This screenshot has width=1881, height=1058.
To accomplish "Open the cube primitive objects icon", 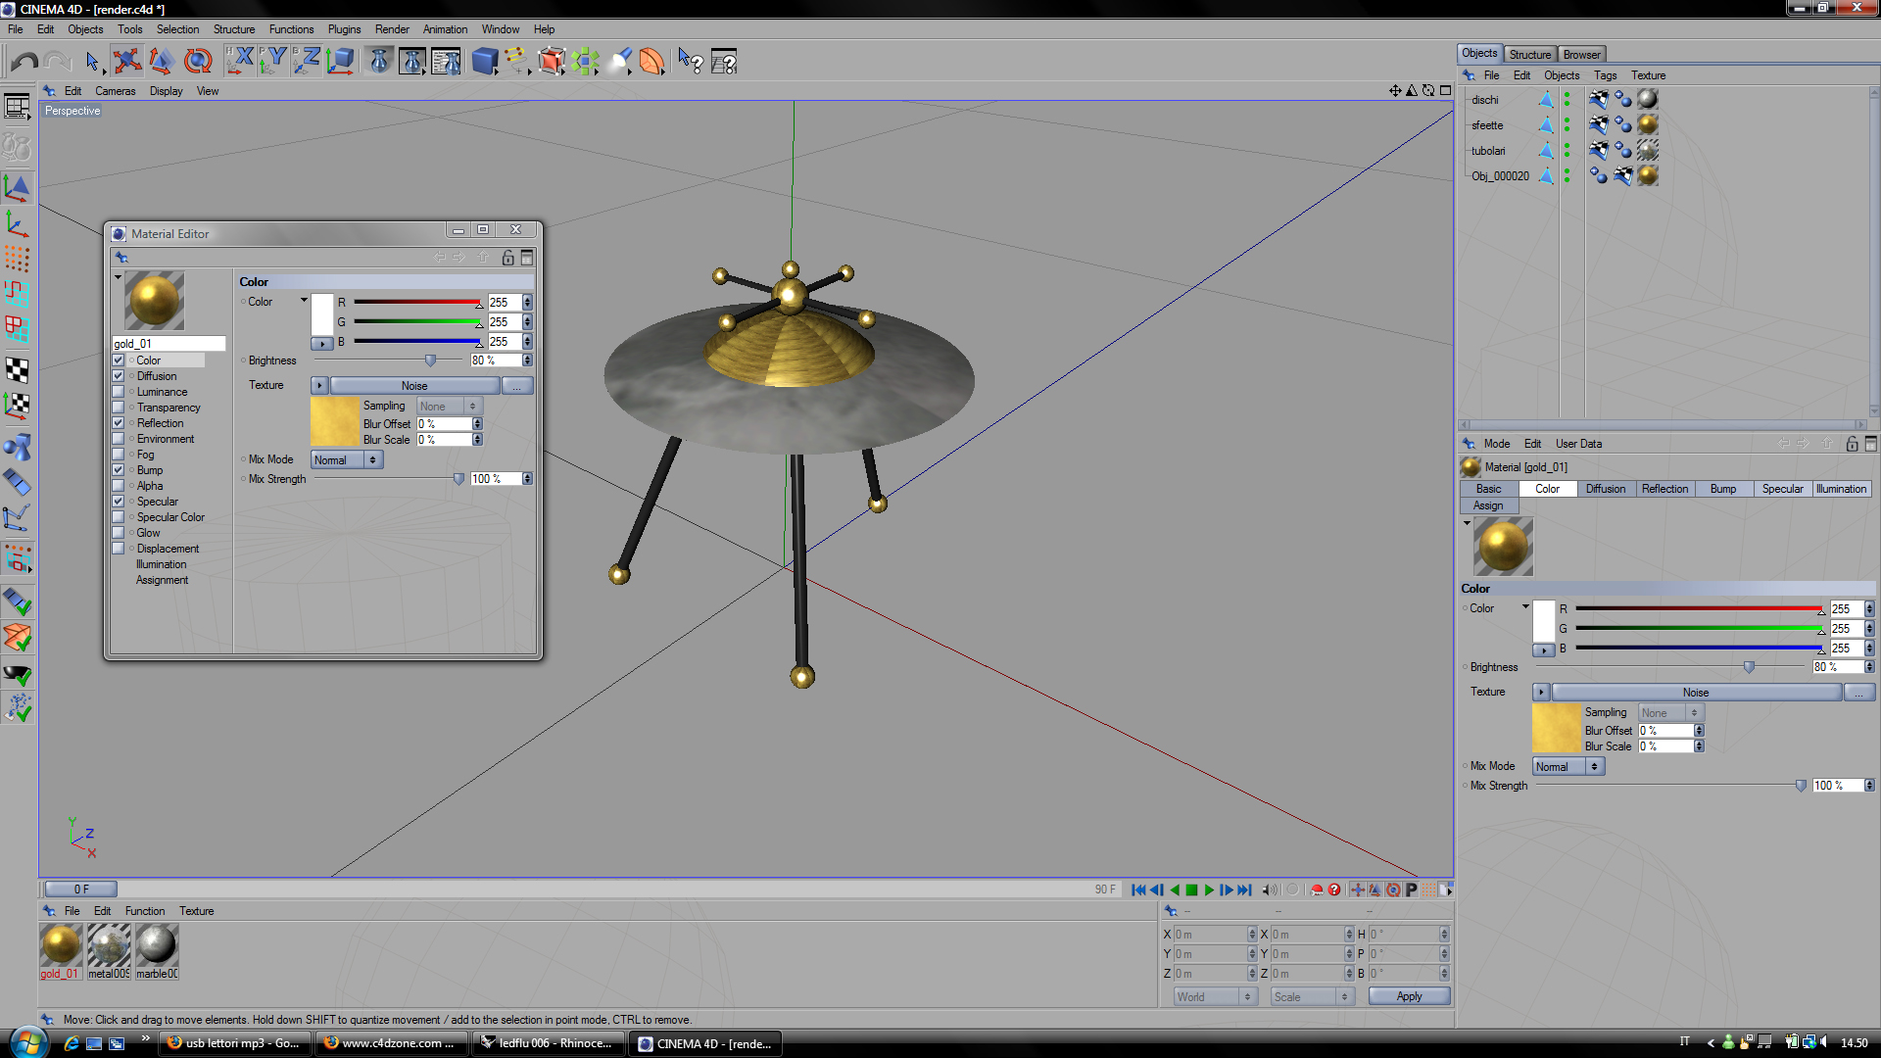I will pyautogui.click(x=484, y=62).
